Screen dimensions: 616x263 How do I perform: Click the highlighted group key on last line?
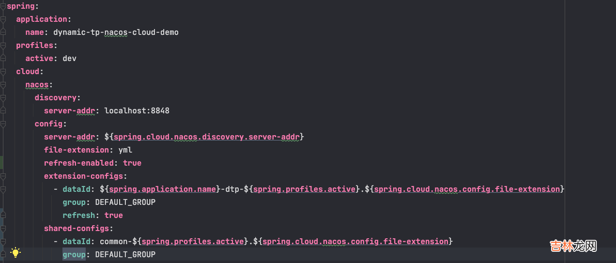[74, 254]
